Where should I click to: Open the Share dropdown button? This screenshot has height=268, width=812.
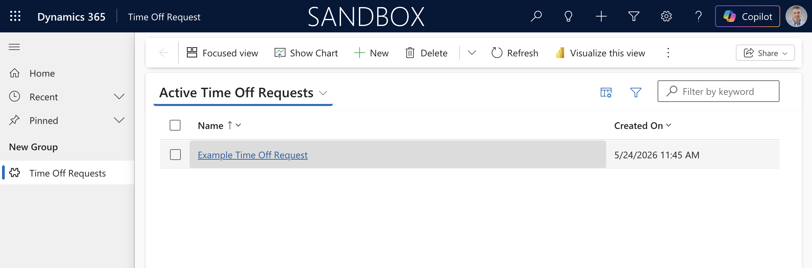[x=765, y=53]
